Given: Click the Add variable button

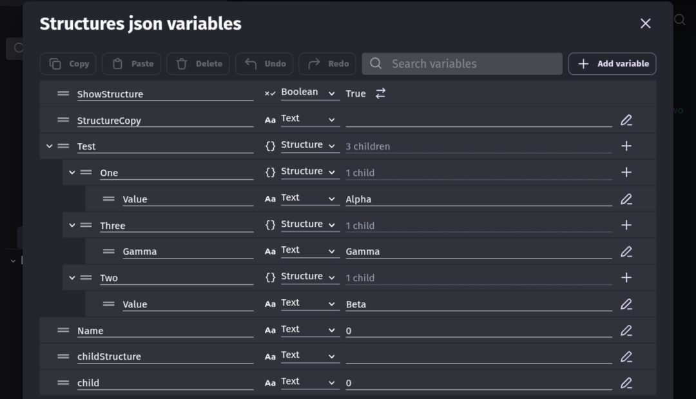Looking at the screenshot, I should coord(612,64).
